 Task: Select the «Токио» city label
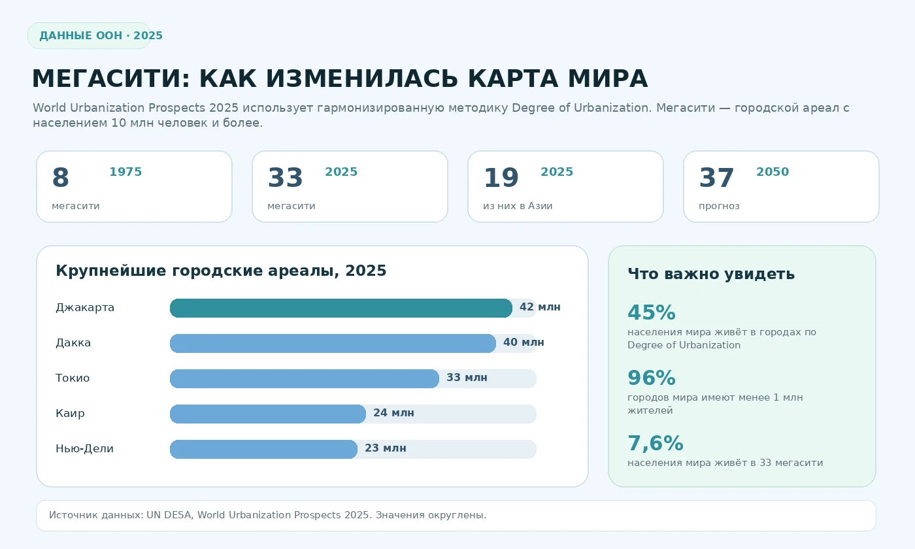73,378
